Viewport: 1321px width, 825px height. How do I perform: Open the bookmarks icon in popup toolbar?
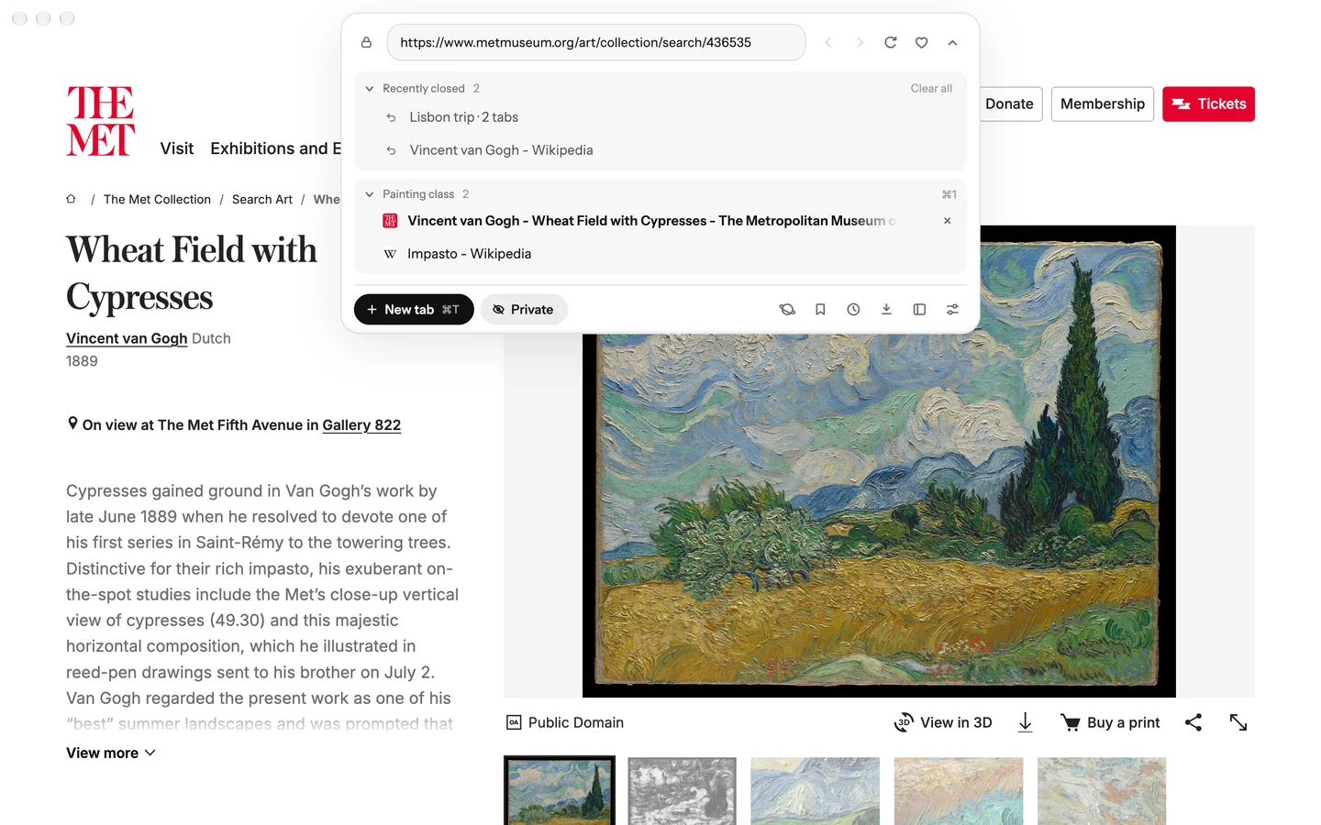(820, 310)
